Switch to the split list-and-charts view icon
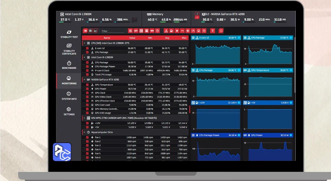 click(85, 31)
